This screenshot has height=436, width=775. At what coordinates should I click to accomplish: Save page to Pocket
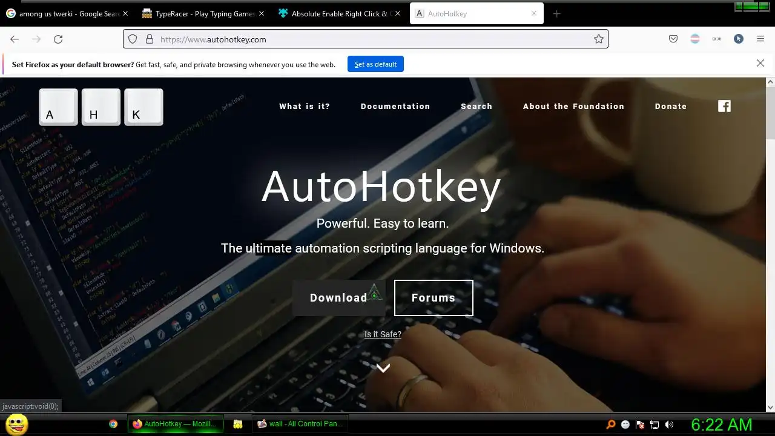[x=673, y=39]
